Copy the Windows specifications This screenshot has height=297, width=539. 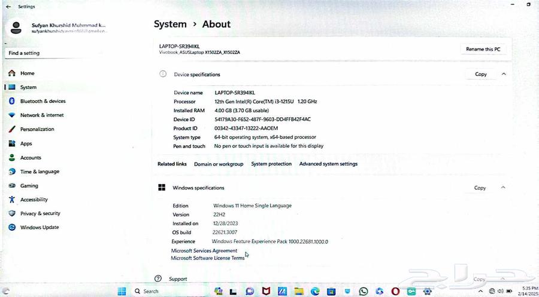[x=480, y=188]
